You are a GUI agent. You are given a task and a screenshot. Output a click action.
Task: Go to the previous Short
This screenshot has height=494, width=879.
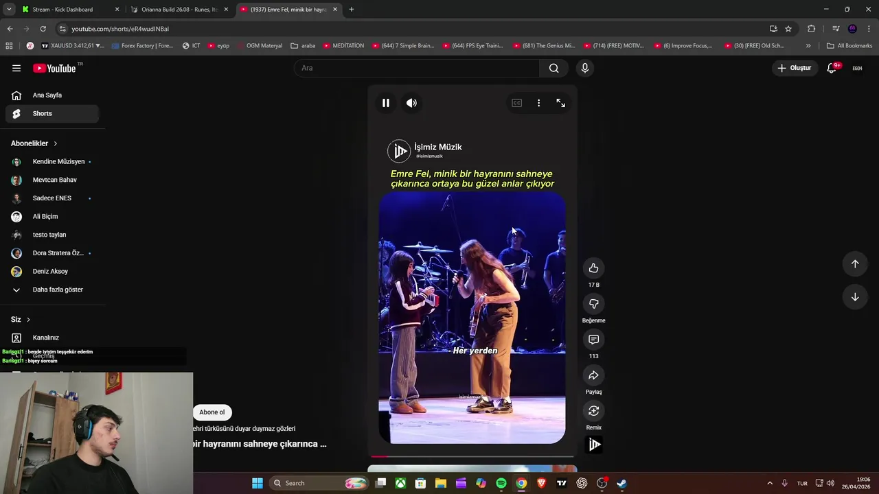[x=855, y=264]
